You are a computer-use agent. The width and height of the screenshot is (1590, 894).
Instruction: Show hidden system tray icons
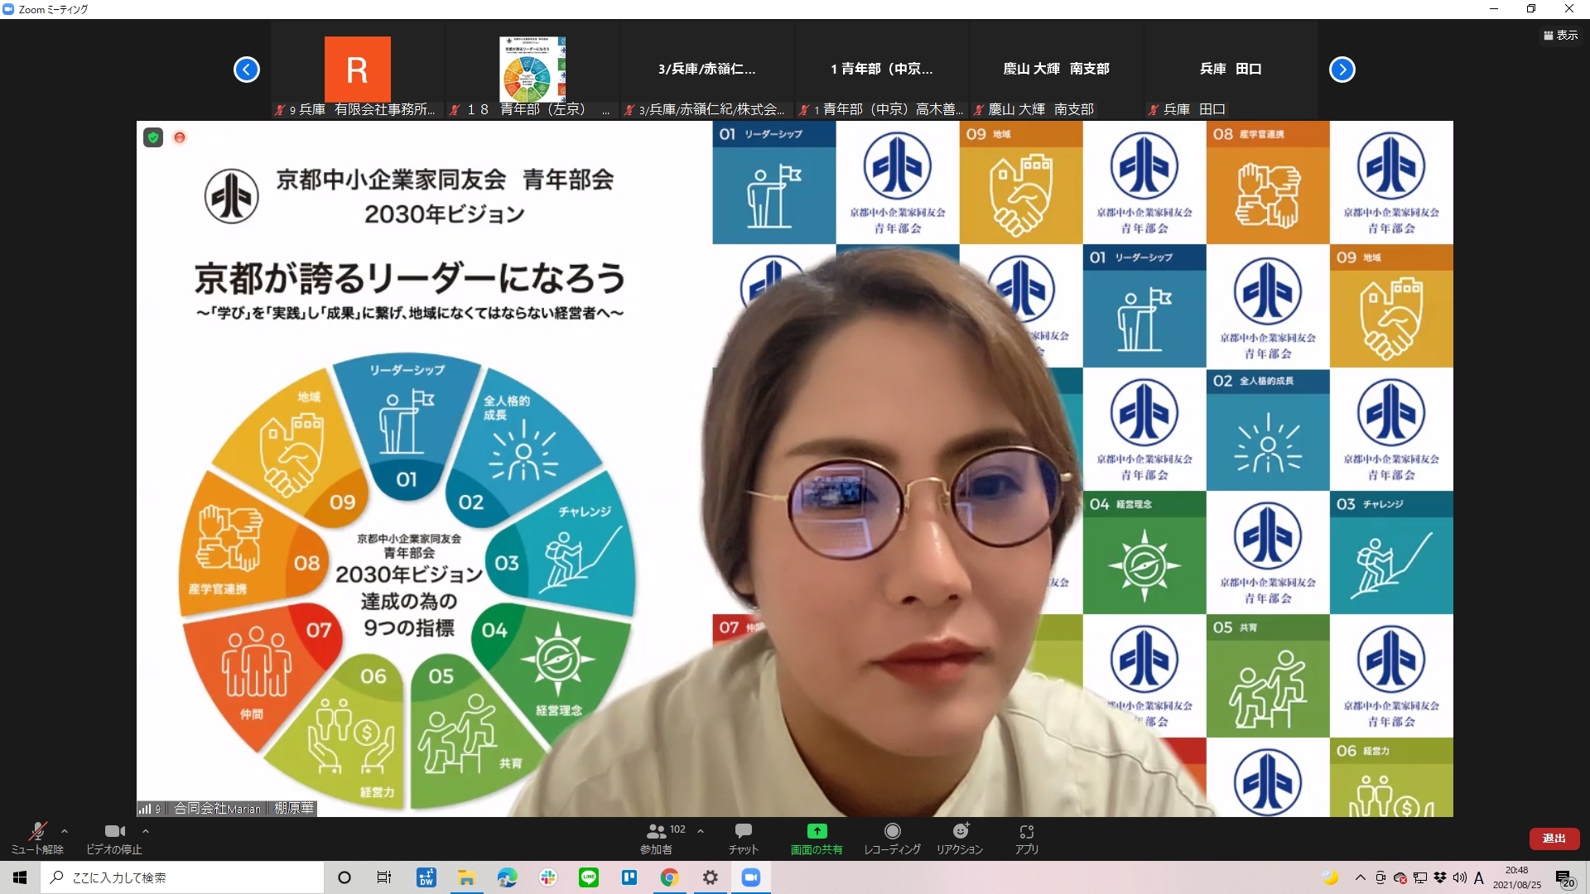click(1360, 877)
